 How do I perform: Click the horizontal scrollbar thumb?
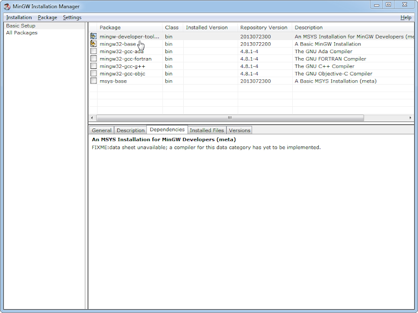230,118
